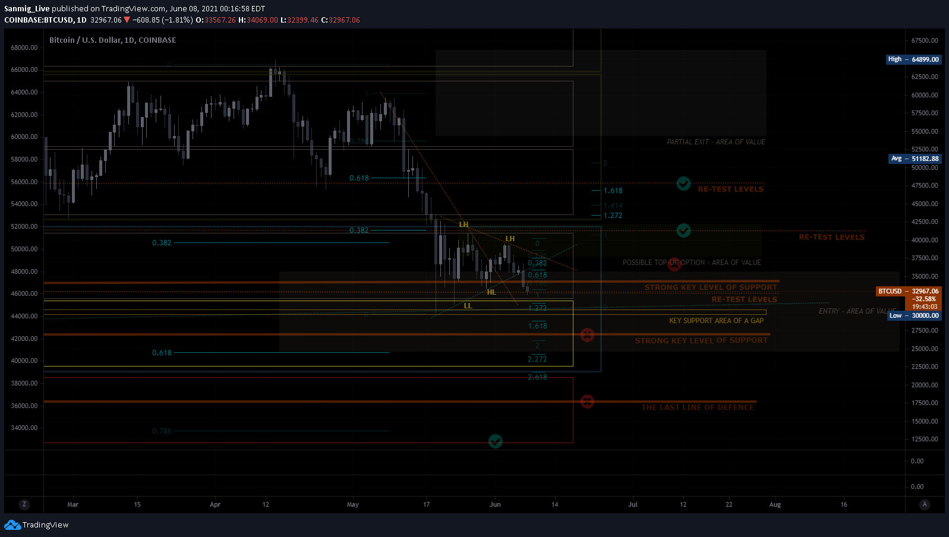Click the Z timezone button on time axis
The height and width of the screenshot is (537, 949).
24,504
